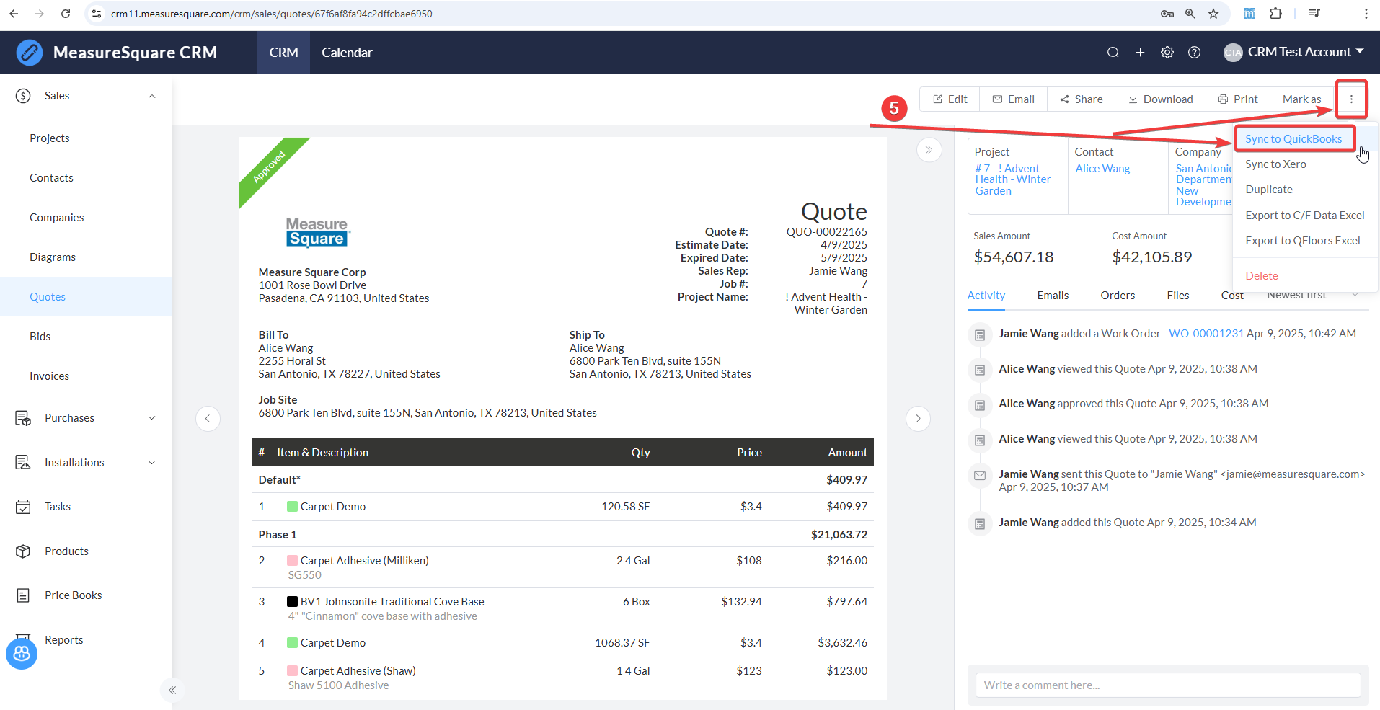Click the Products box icon
The width and height of the screenshot is (1380, 710).
pos(23,551)
